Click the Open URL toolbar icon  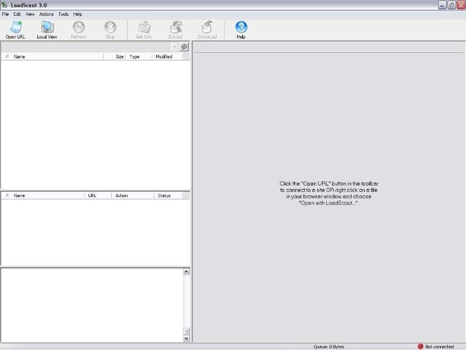[15, 30]
